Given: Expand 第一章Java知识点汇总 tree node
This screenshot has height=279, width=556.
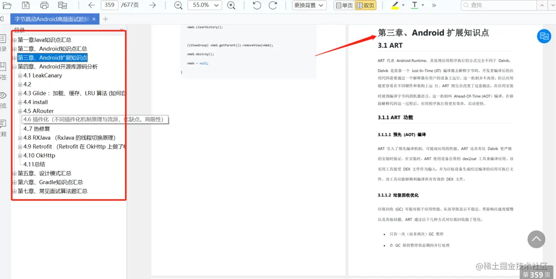Looking at the screenshot, I should [x=14, y=40].
